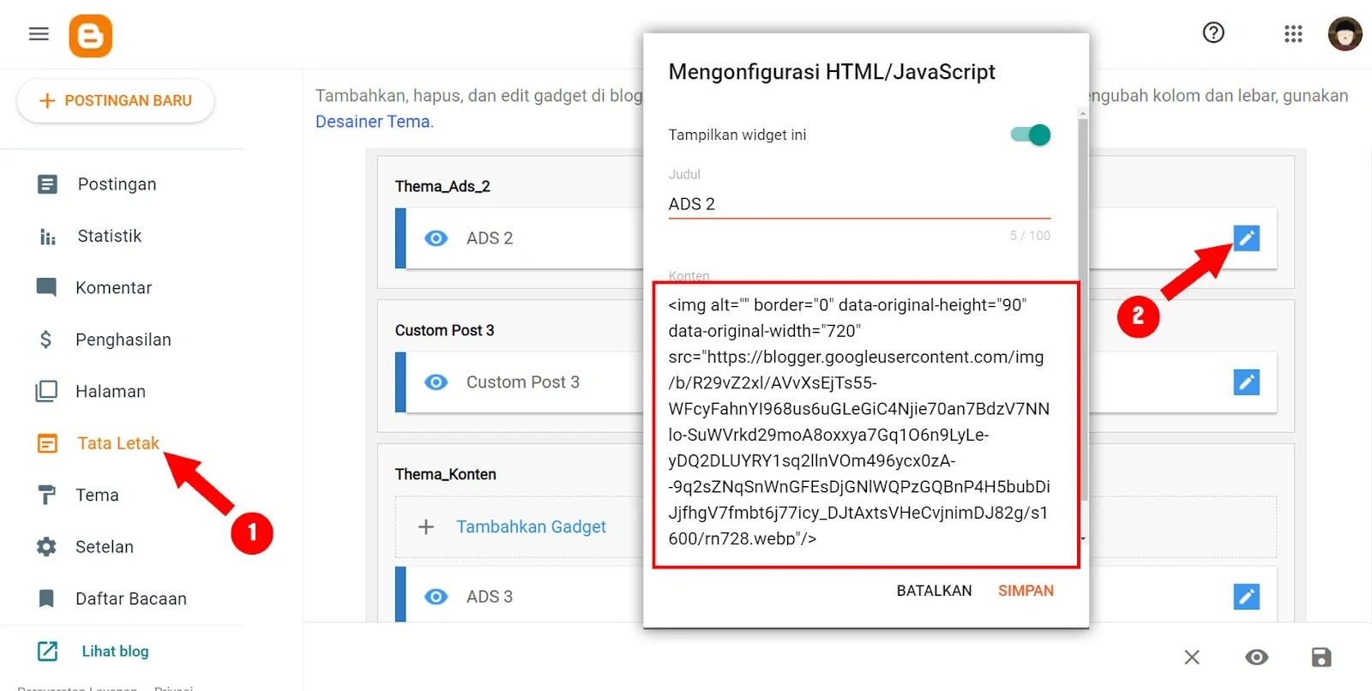Click the dialog vertical scrollbar

coord(1083,309)
